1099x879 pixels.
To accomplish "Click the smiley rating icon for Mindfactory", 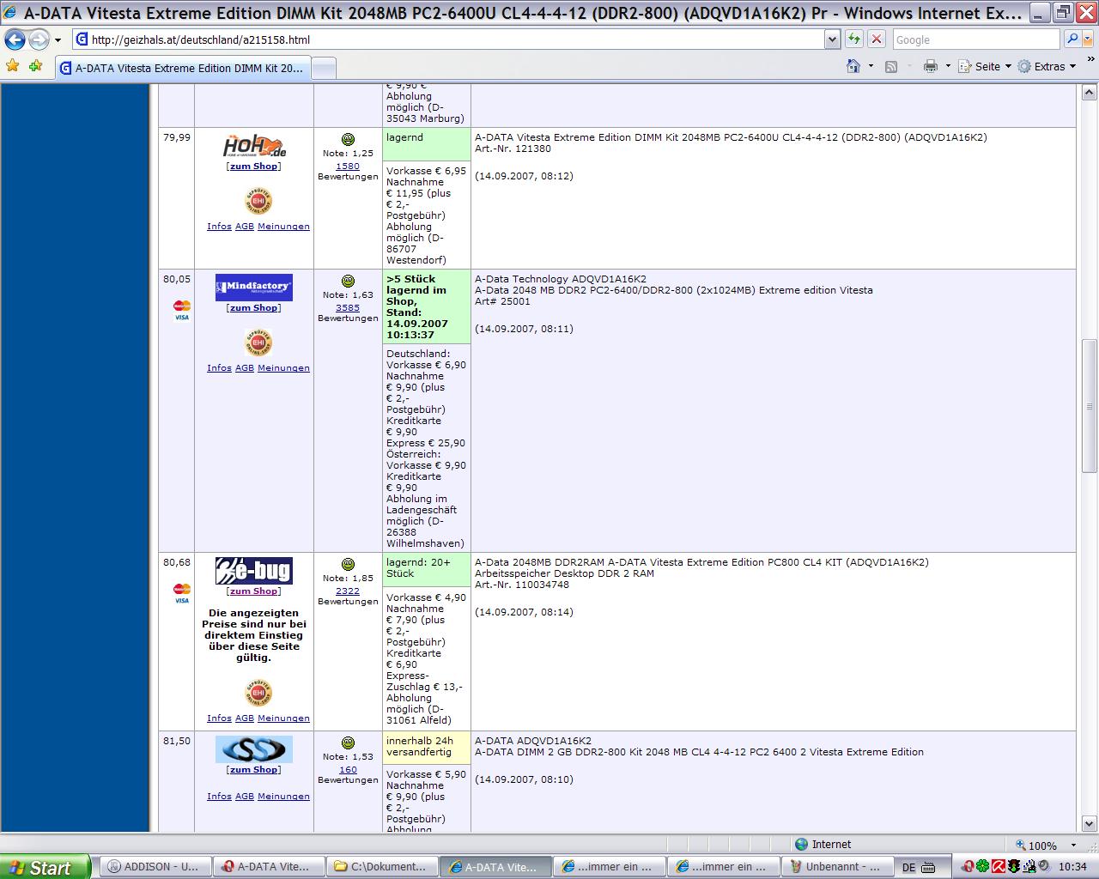I will tap(348, 282).
